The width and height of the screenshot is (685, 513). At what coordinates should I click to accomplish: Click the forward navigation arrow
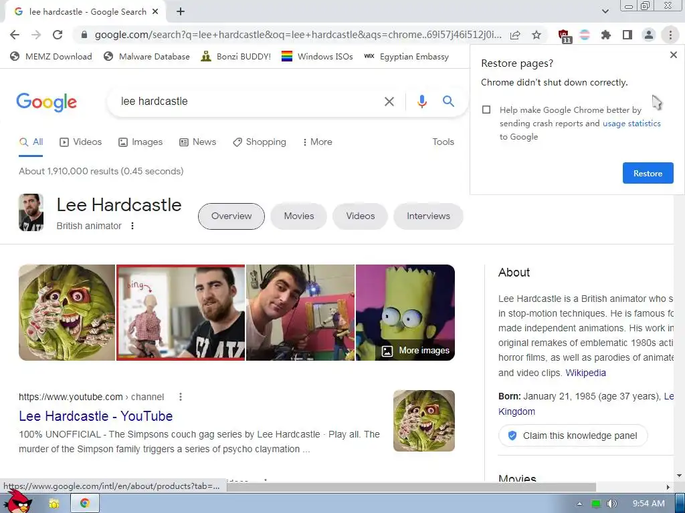[36, 35]
